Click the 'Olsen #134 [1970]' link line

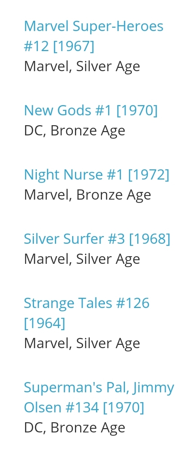coord(84,408)
